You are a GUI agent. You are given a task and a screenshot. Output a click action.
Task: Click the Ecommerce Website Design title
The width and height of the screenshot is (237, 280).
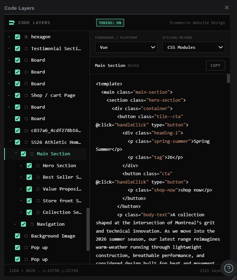(x=197, y=23)
